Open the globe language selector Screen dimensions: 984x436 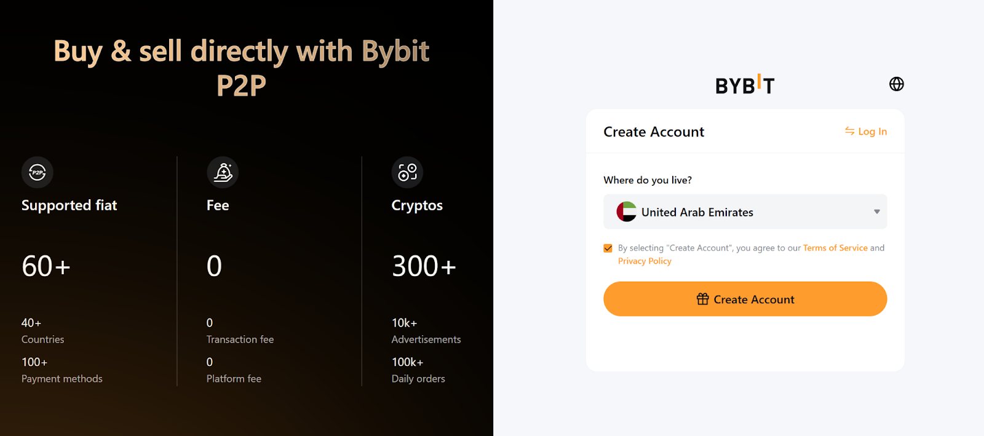click(x=896, y=84)
